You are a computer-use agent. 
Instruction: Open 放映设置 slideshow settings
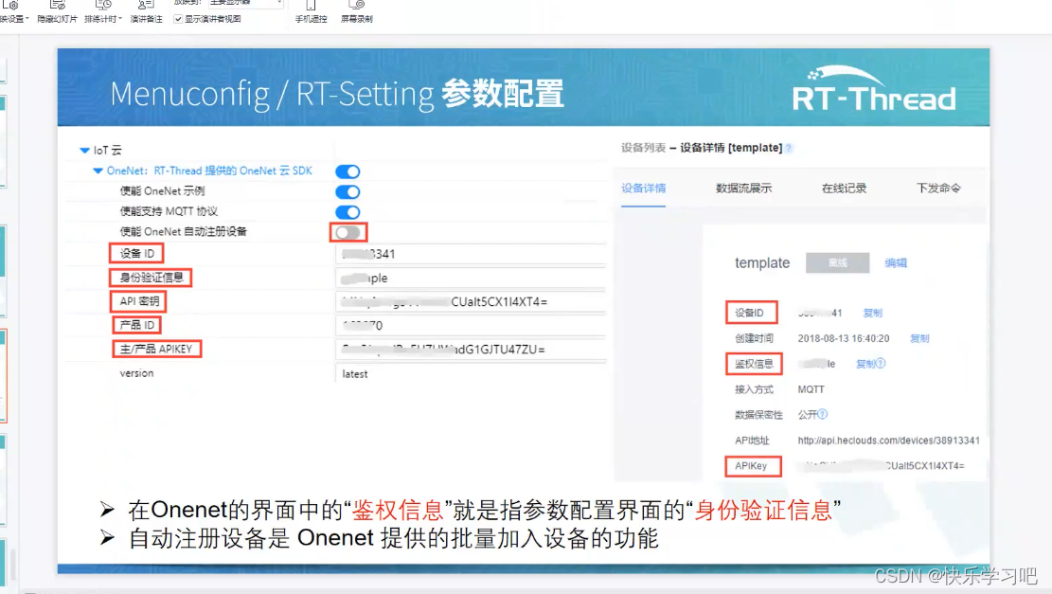coord(13,12)
